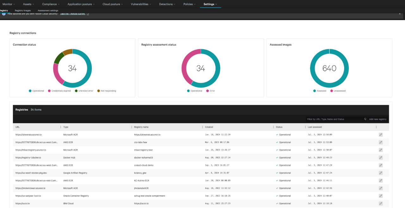
Task: Click the info icon in survey banner
Action: click(4, 14)
